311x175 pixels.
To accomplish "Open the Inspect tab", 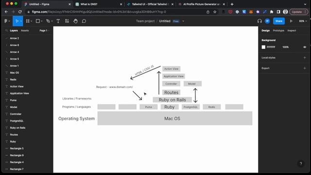I will click(292, 31).
